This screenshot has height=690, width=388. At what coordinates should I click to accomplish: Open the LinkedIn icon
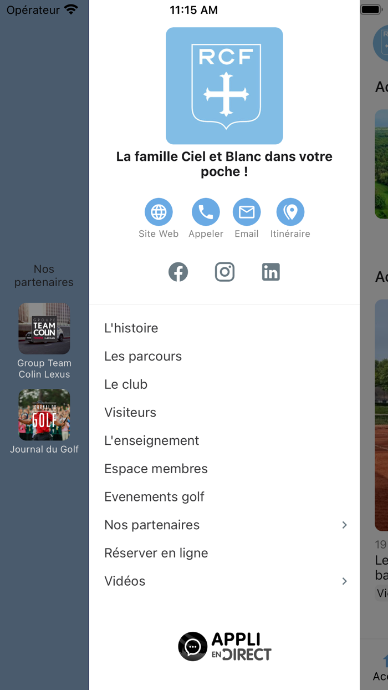tap(271, 272)
